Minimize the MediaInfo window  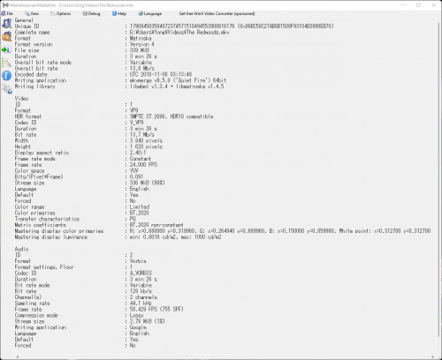pos(404,5)
